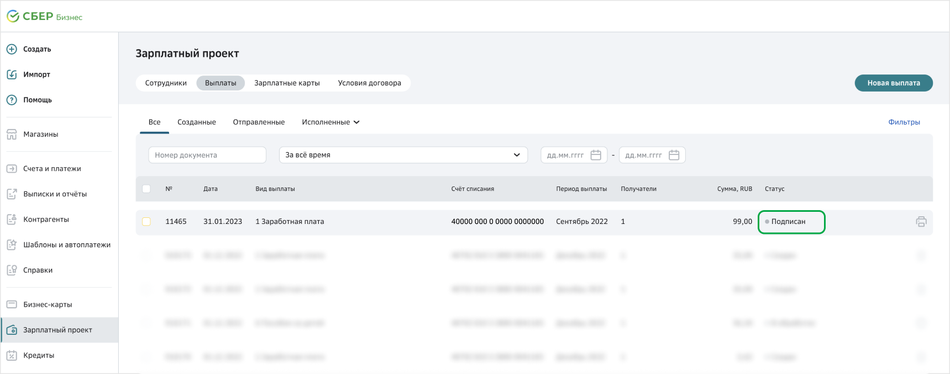Expand the Исполненные dropdown tab
This screenshot has height=374, width=950.
click(x=330, y=122)
